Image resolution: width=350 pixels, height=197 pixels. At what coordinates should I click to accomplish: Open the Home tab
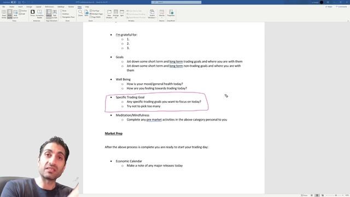pos(11,7)
